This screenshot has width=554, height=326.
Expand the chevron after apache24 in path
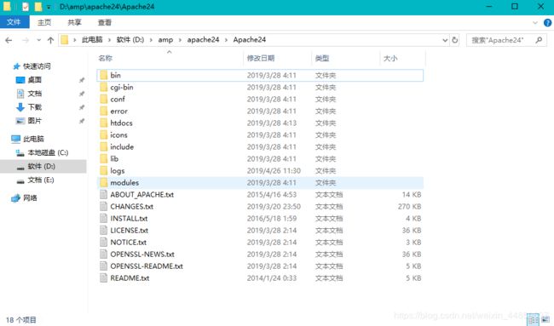[x=226, y=40]
